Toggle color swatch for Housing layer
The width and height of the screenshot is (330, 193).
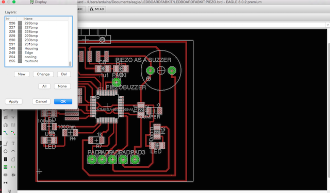(x=20, y=48)
